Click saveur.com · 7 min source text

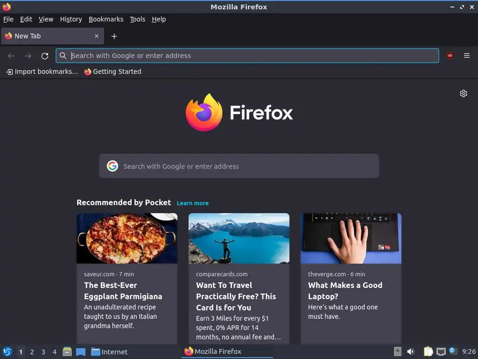coord(109,274)
